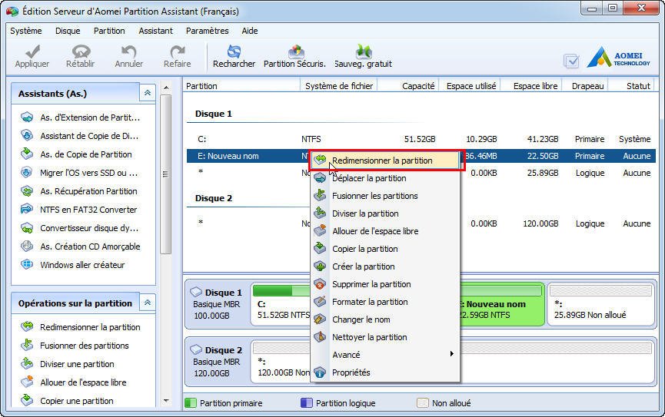The image size is (665, 417).
Task: Choose Nettoyer la partition in context menu
Action: (385, 337)
